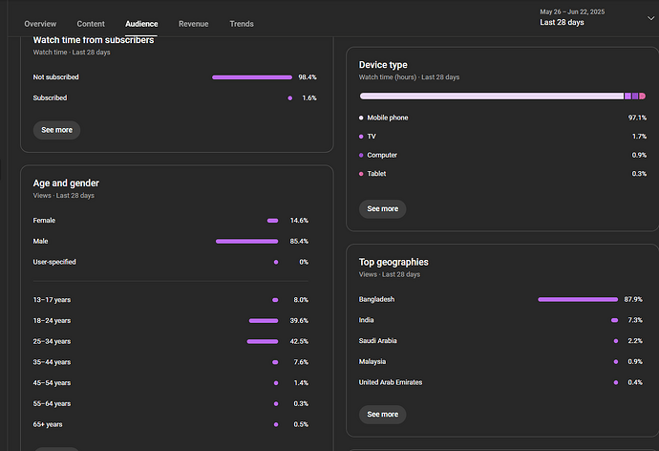659x451 pixels.
Task: Click the 'Age and gender' card title
Action: tap(66, 183)
